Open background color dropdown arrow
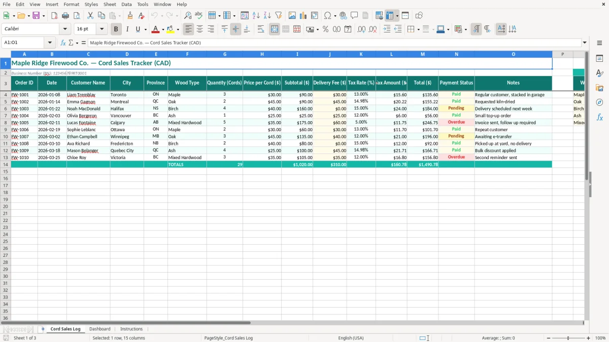The image size is (609, 342). pos(178,29)
